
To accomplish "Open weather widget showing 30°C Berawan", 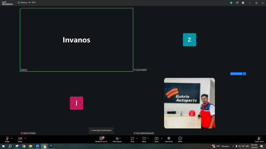I will [220, 146].
